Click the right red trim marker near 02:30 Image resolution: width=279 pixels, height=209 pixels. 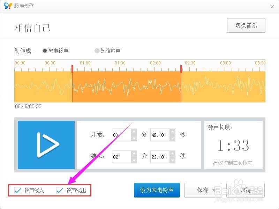pyautogui.click(x=181, y=68)
